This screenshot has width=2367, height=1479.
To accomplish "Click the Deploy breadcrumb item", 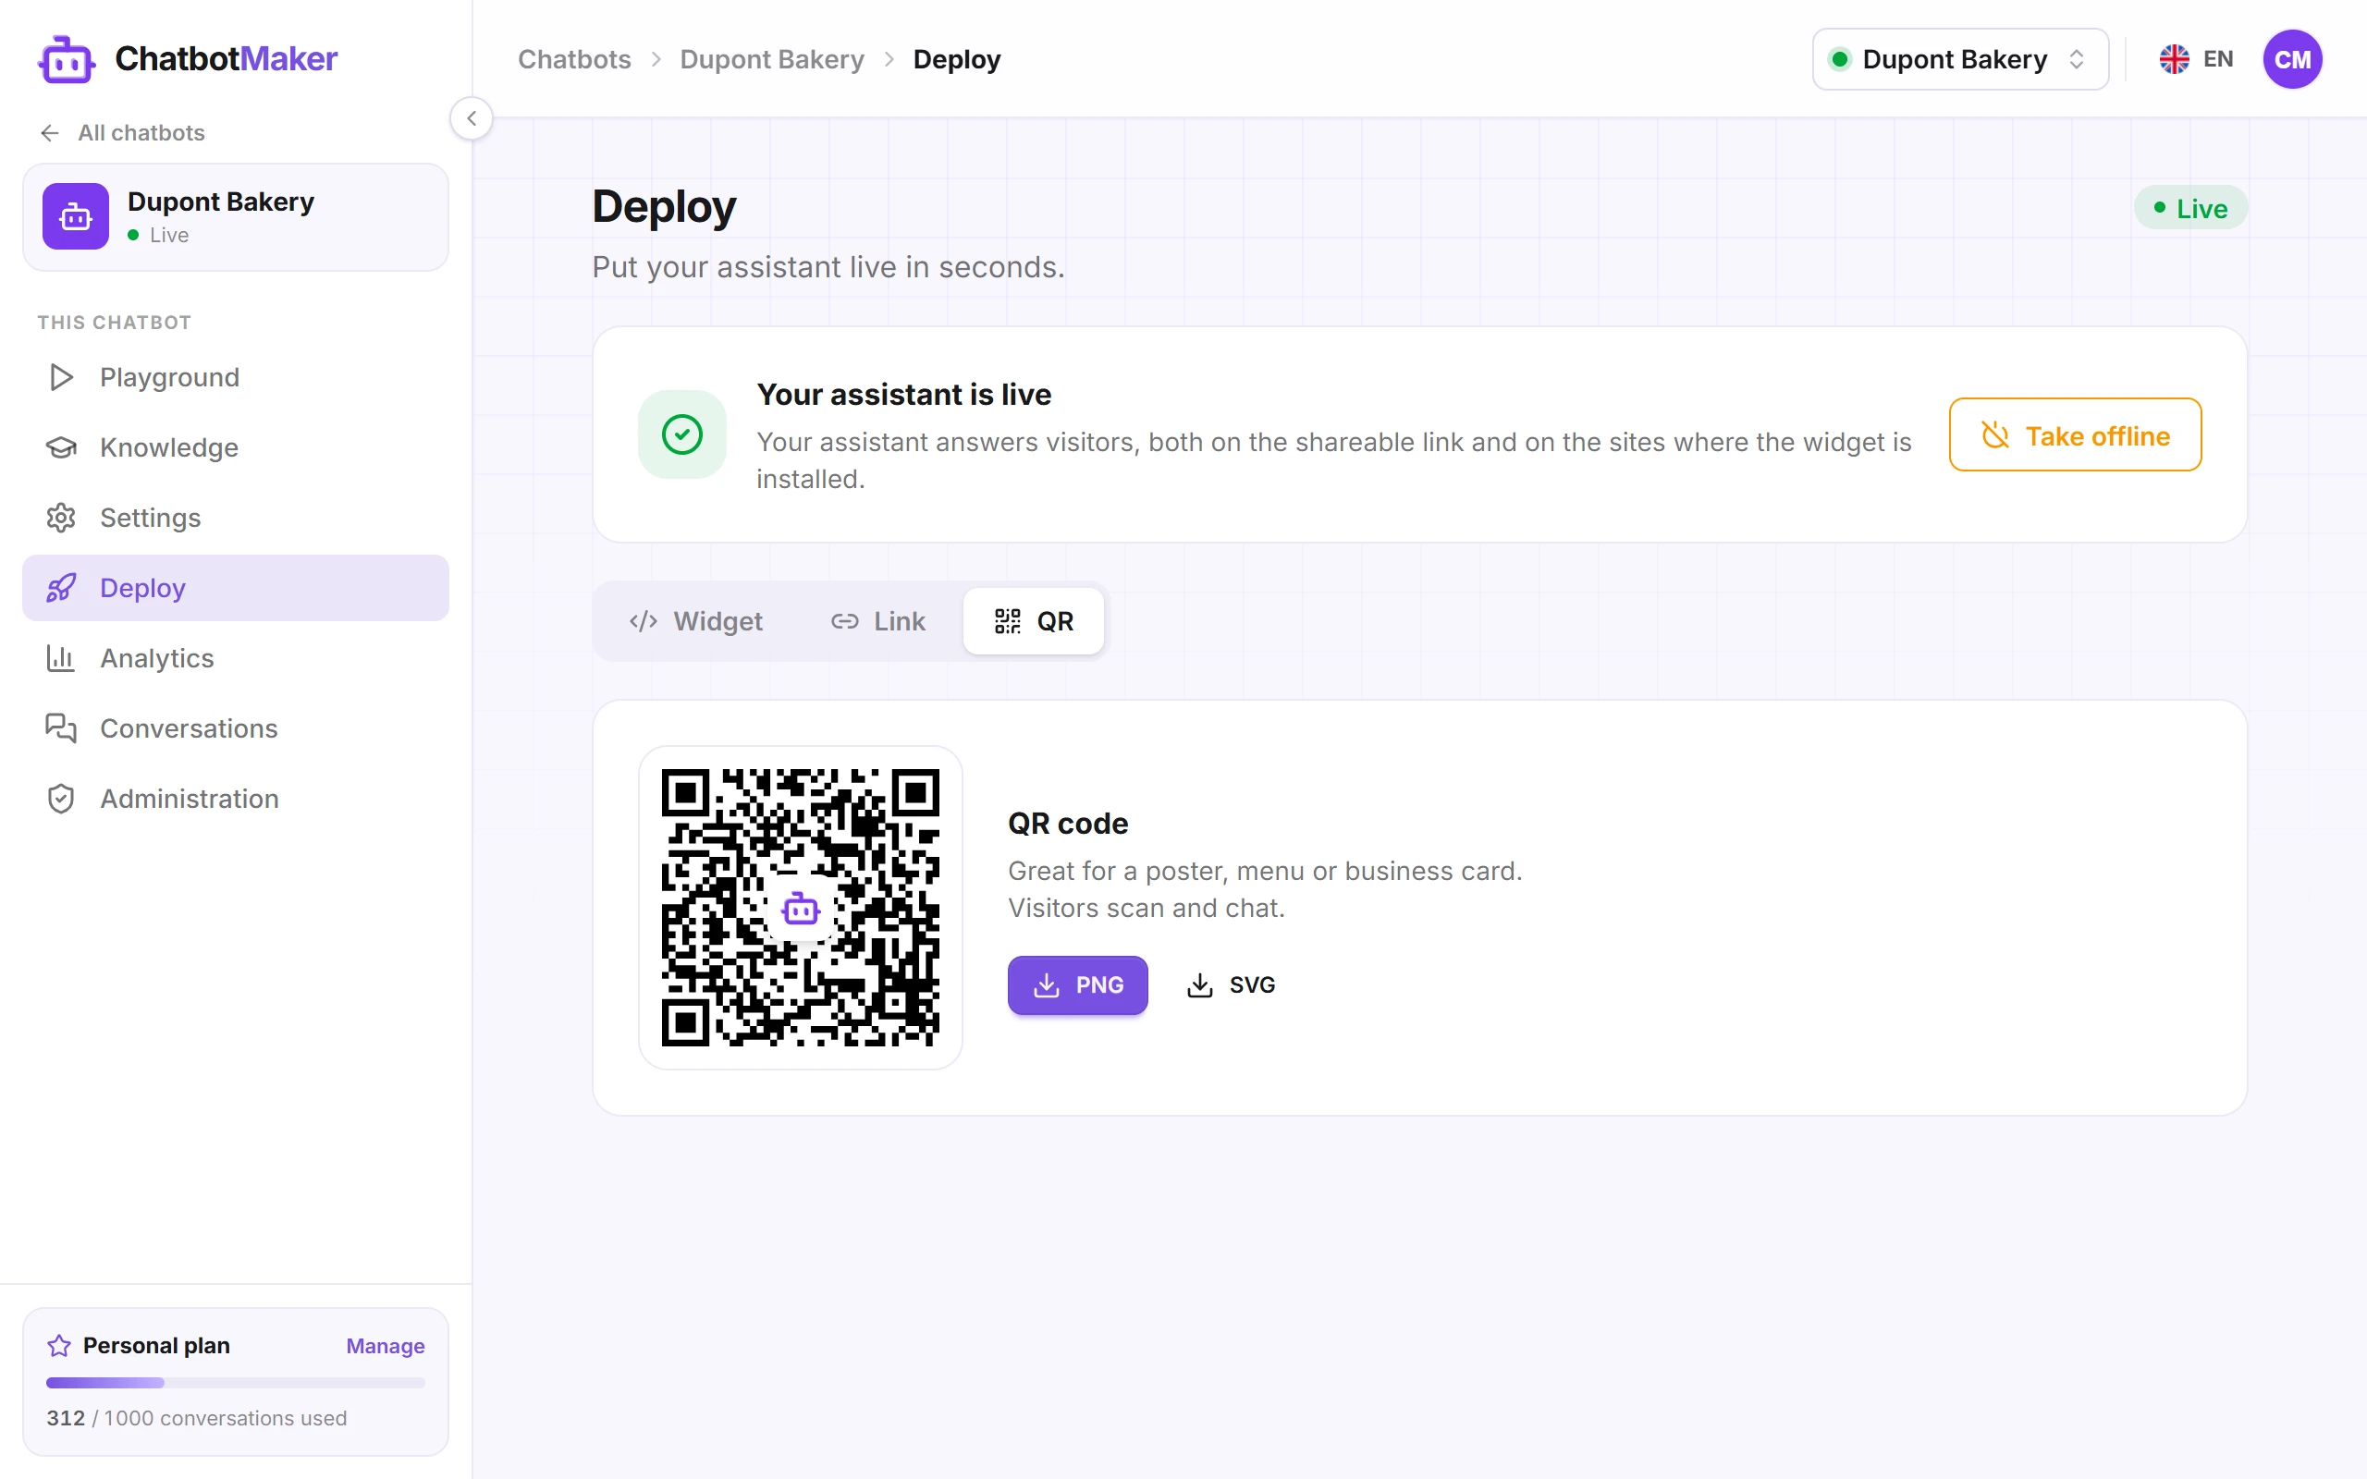I will pos(957,60).
